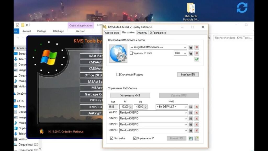Increase the AI 43200 spinner value
Screen dimensions: 268x151
[131, 106]
